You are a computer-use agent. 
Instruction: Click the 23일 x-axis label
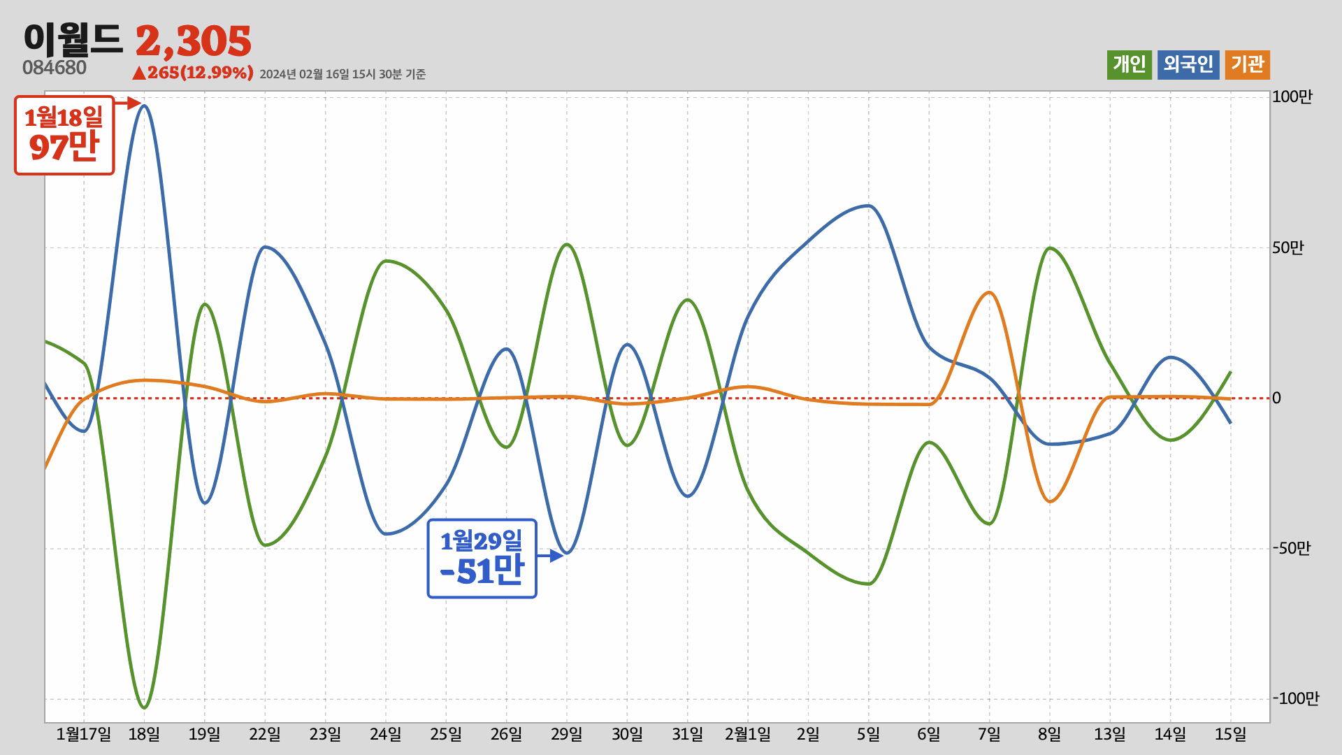click(x=325, y=735)
